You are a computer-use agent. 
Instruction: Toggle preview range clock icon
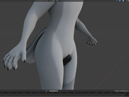(x=121, y=91)
